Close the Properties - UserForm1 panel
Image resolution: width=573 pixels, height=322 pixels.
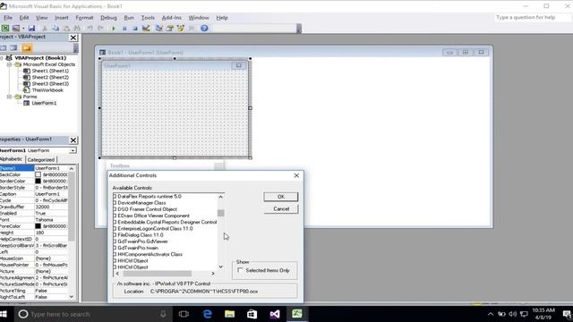pyautogui.click(x=73, y=140)
